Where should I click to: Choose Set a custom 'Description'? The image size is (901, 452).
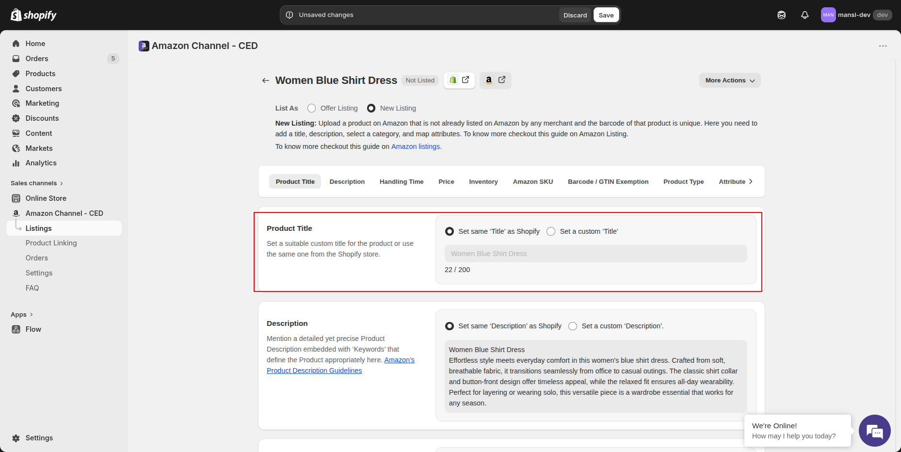[573, 326]
